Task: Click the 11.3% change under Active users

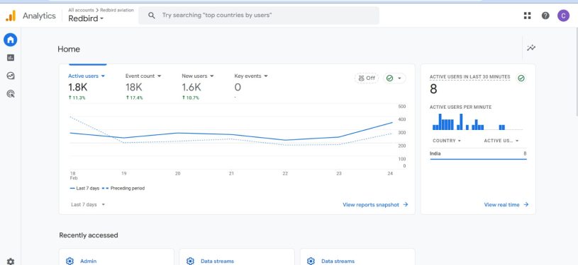Action: [77, 98]
